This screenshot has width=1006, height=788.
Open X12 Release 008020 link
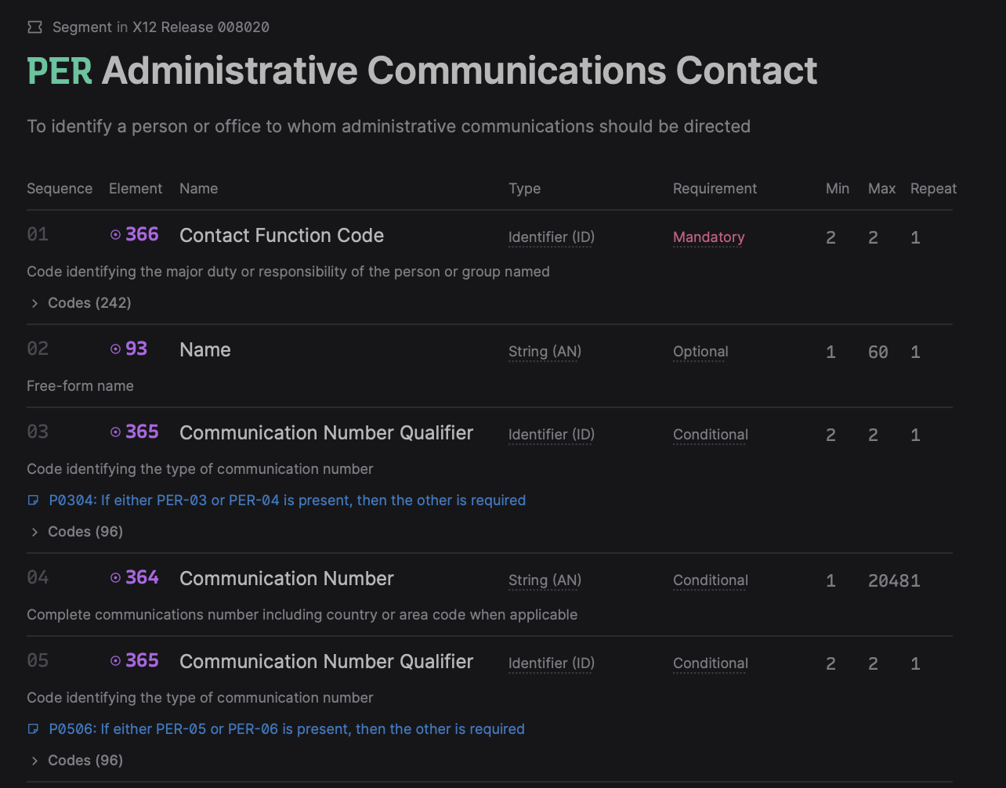(201, 27)
